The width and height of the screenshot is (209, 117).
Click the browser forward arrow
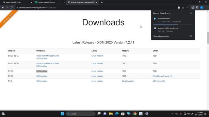coord(7,7)
